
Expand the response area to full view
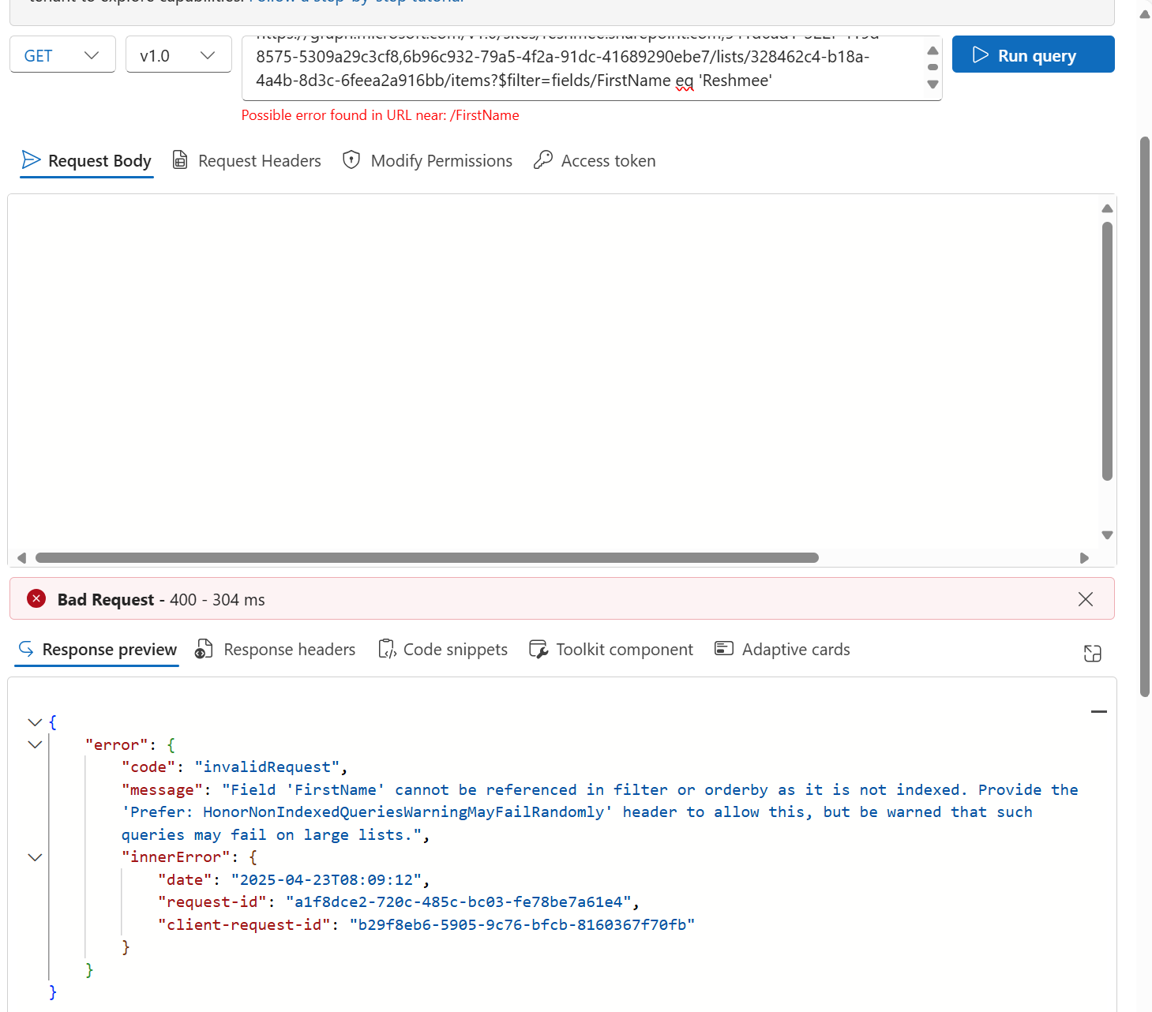pyautogui.click(x=1093, y=653)
